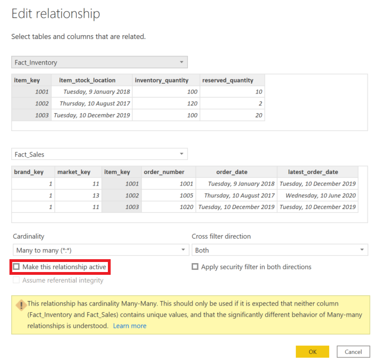Click order_number value 1001
372x364 pixels.
click(x=168, y=183)
